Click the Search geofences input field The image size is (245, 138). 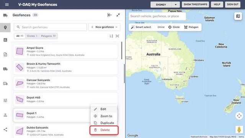coord(50,27)
